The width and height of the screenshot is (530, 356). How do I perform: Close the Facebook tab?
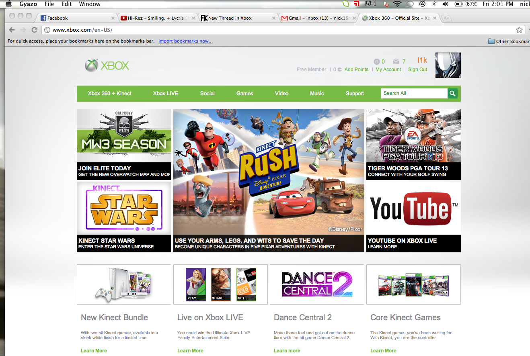(x=113, y=18)
